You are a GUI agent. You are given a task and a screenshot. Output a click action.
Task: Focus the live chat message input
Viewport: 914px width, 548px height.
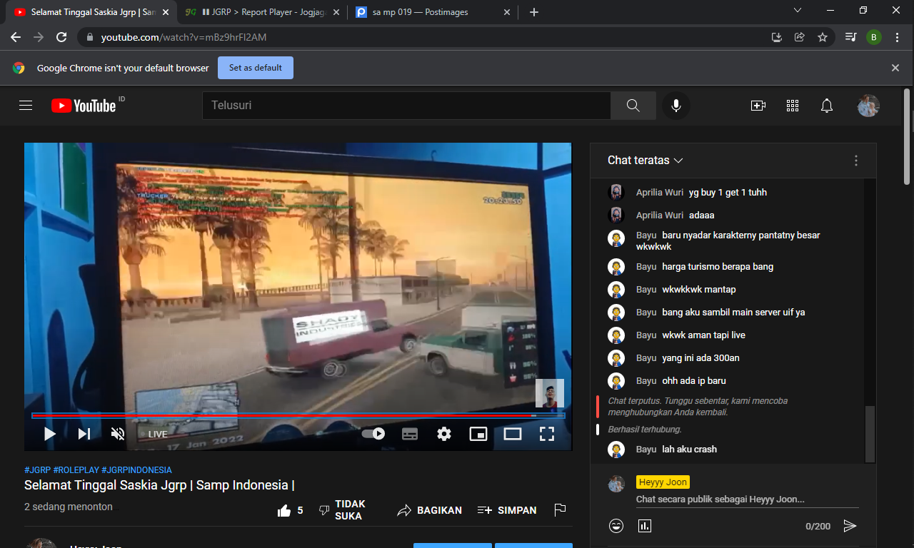tap(748, 499)
